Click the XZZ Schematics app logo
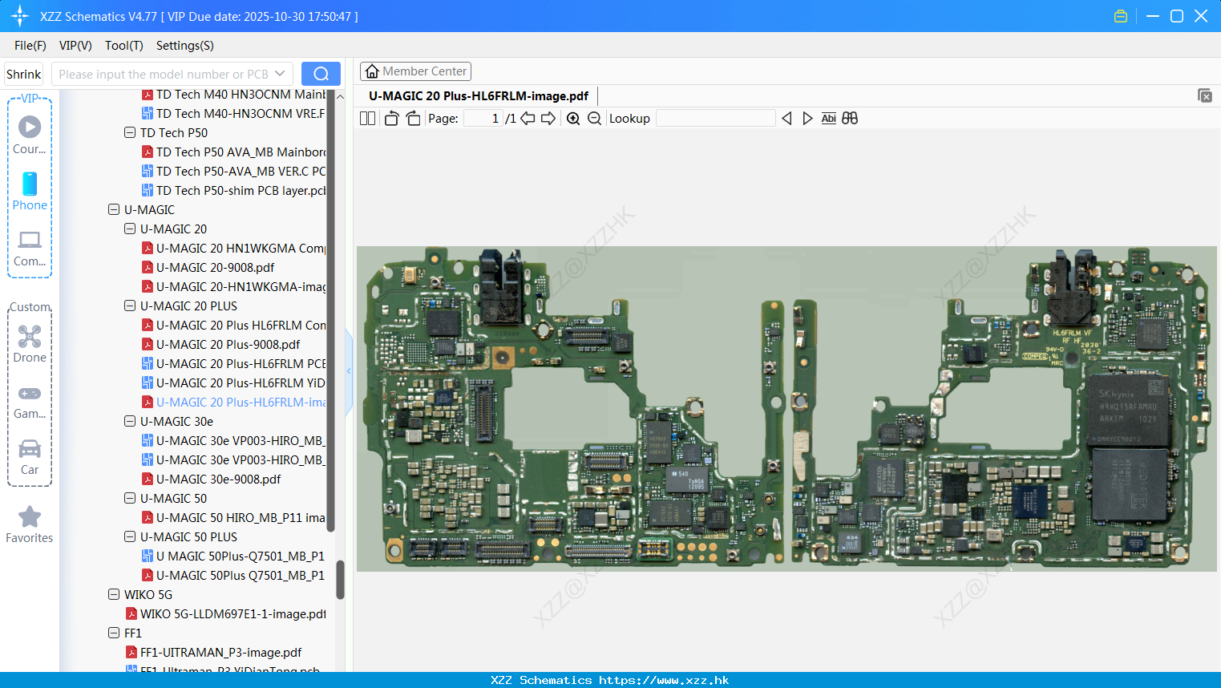1221x688 pixels. coord(19,16)
